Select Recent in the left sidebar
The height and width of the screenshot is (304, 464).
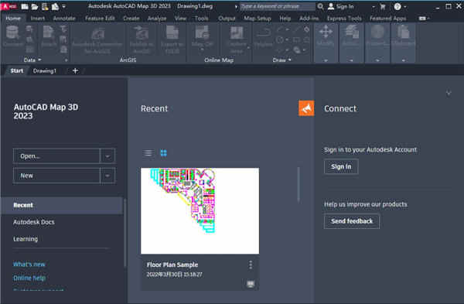[x=62, y=205]
